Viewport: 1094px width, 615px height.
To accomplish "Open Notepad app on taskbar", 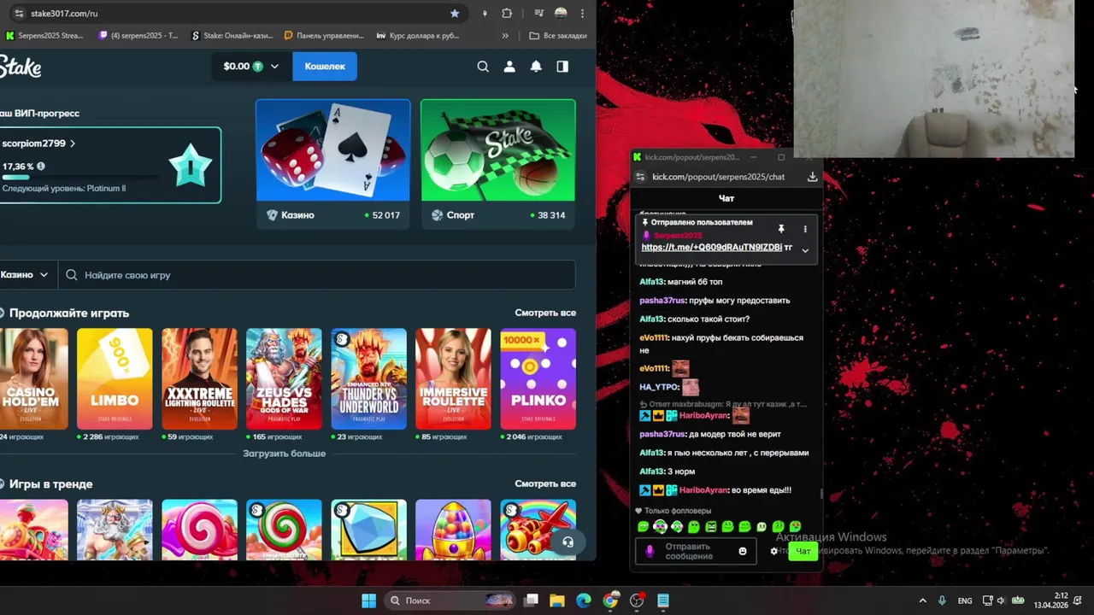I will [663, 600].
